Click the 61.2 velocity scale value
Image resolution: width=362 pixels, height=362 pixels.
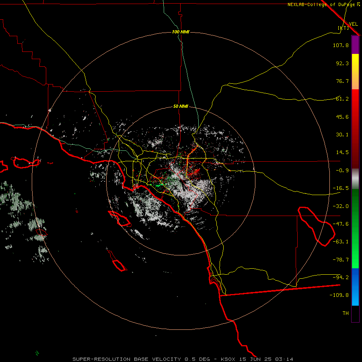coord(342,99)
